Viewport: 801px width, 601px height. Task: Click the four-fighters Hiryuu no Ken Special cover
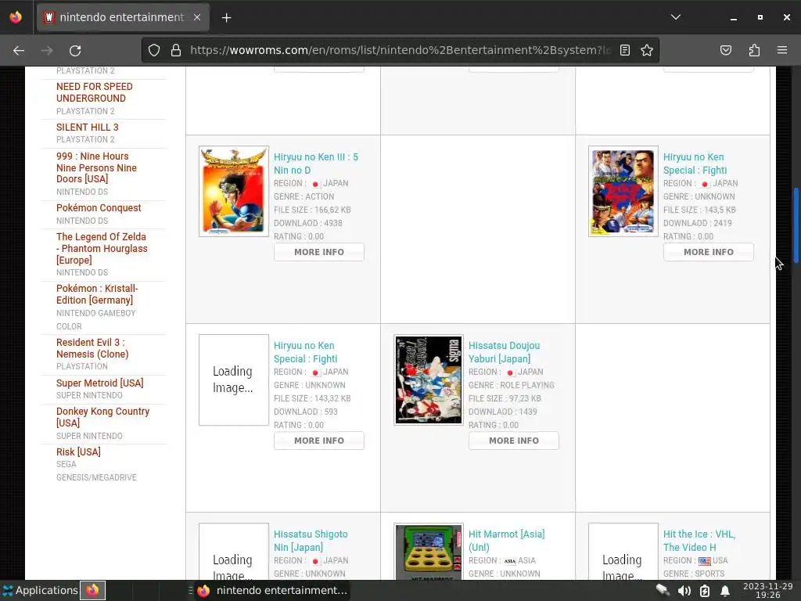pos(623,191)
